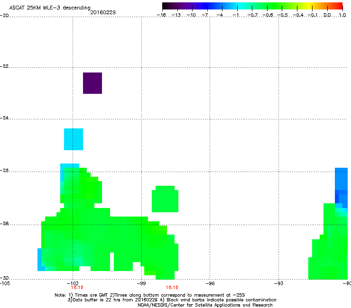Image resolution: width=351 pixels, height=308 pixels.
Task: Click the color scale label "-0.1"
Action: (313, 15)
